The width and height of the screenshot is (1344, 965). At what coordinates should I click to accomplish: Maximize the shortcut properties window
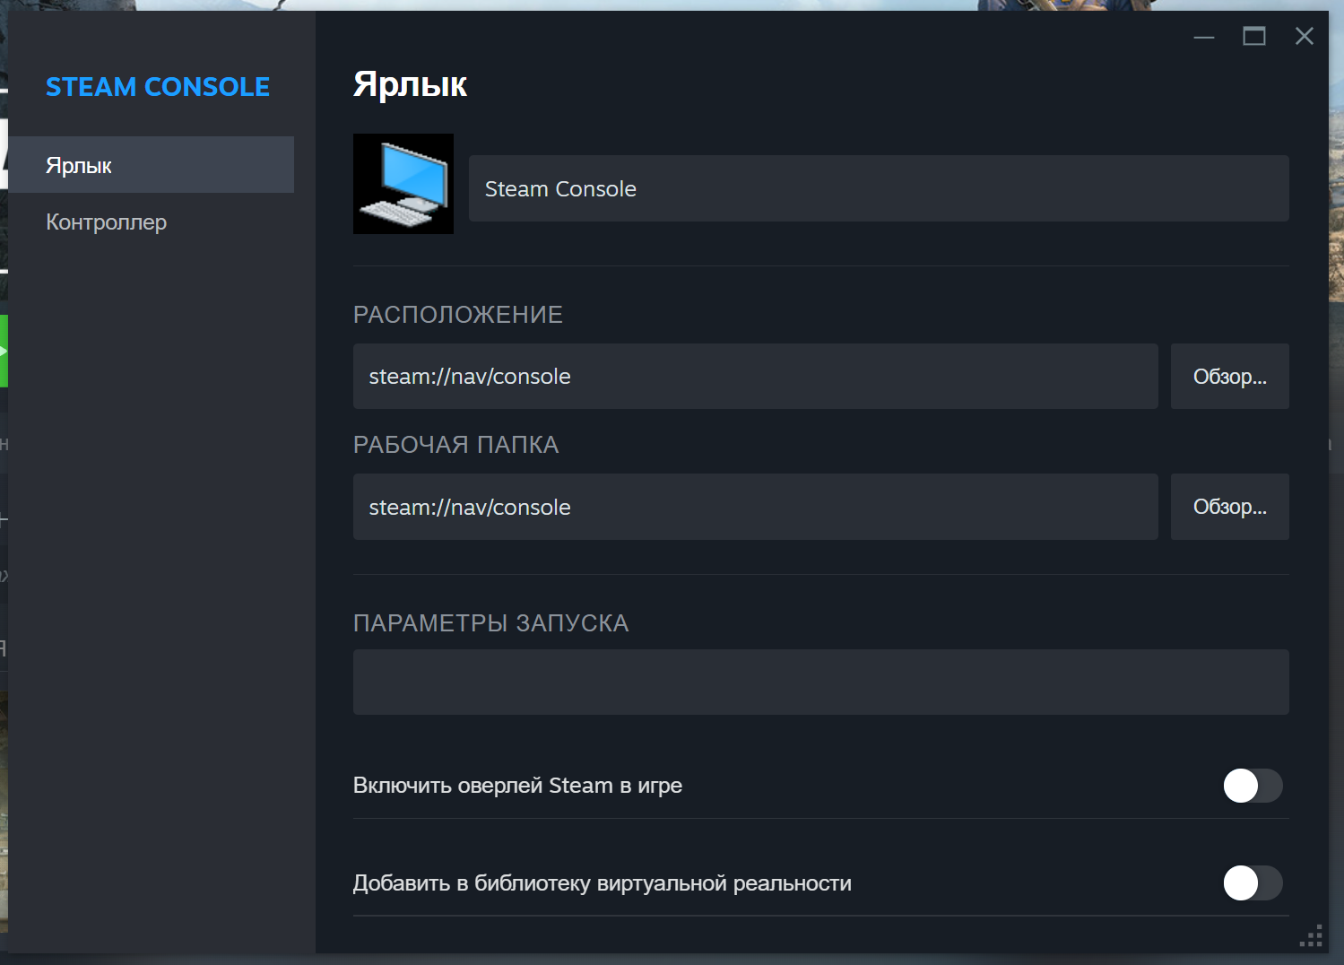point(1254,37)
